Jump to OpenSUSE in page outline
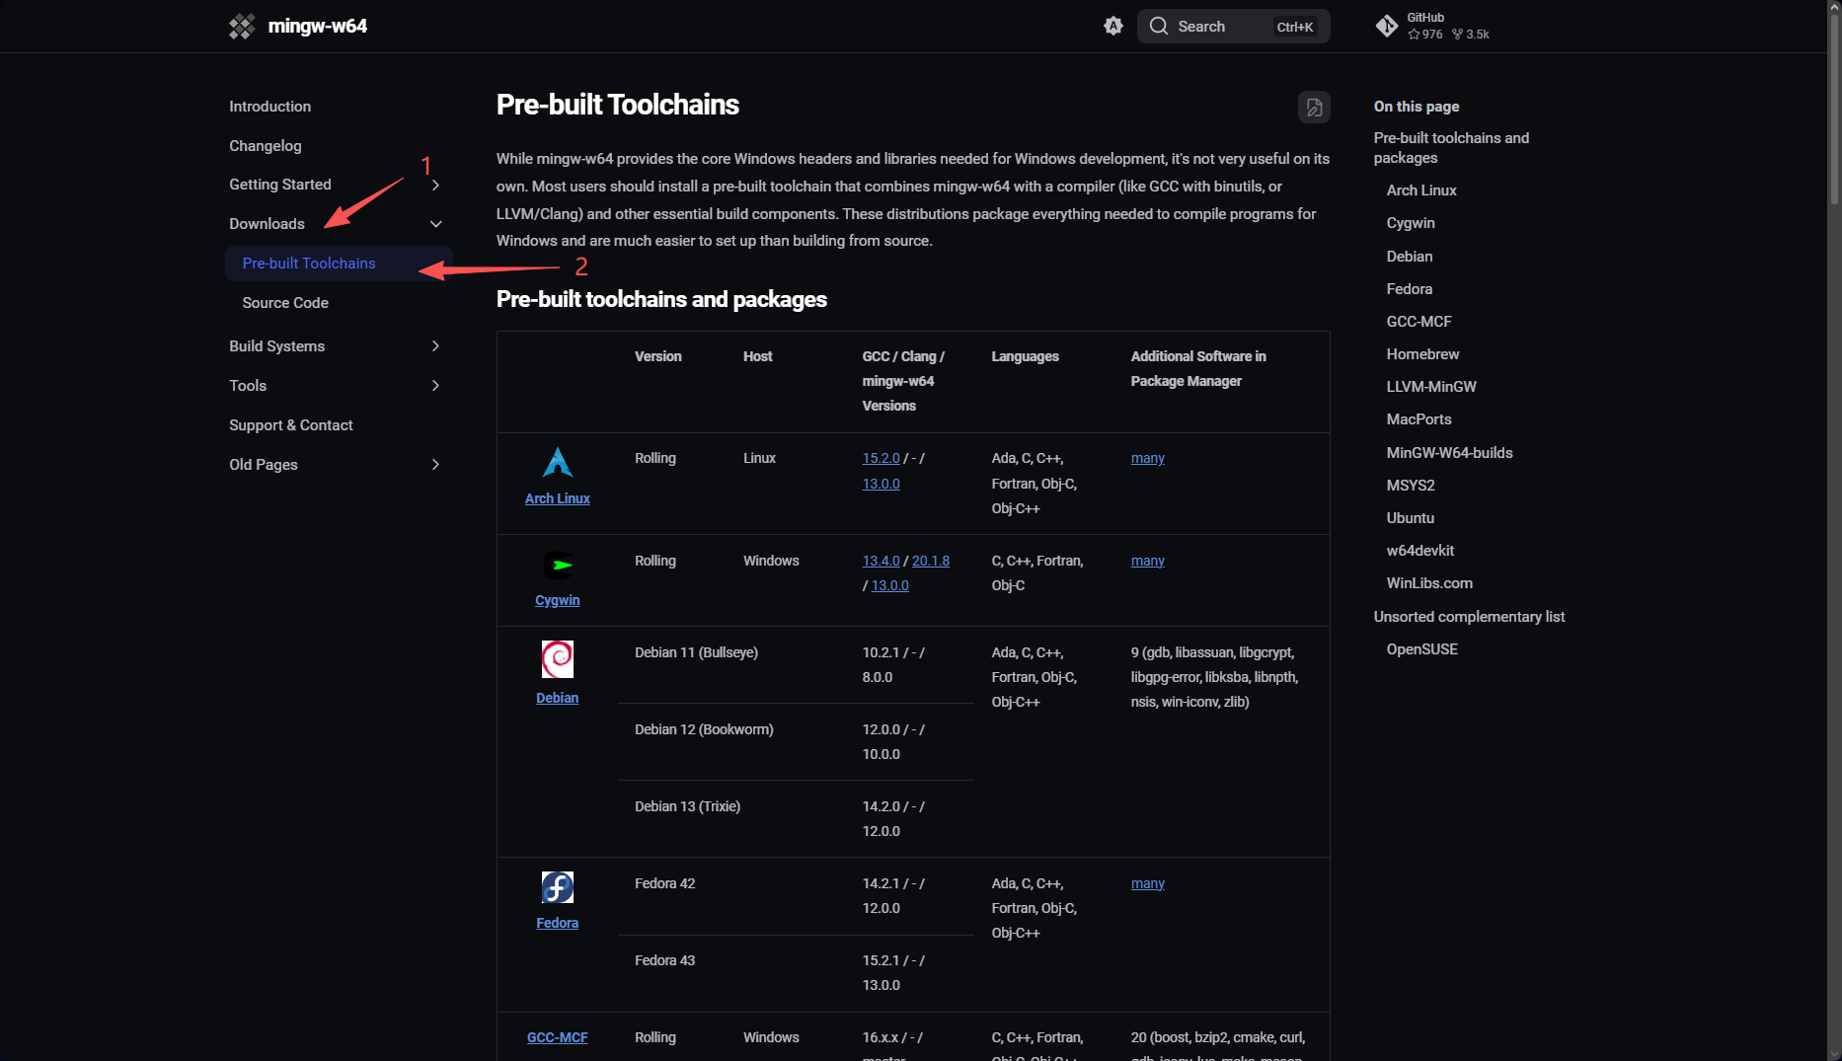 pos(1422,649)
